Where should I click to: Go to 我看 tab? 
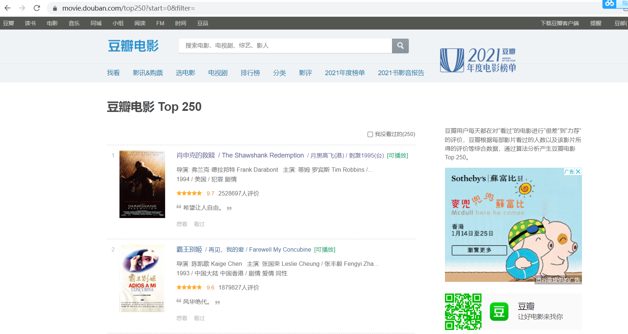[113, 73]
